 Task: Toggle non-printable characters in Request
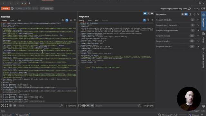pyautogui.click(x=71, y=20)
